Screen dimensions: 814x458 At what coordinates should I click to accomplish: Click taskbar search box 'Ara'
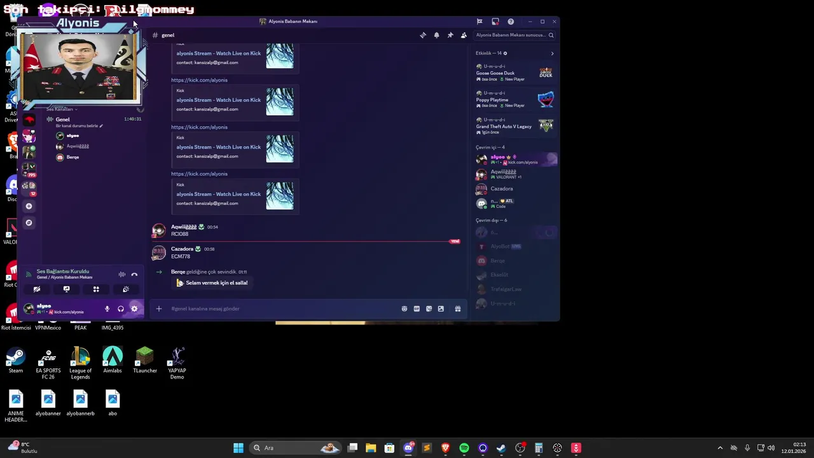296,448
